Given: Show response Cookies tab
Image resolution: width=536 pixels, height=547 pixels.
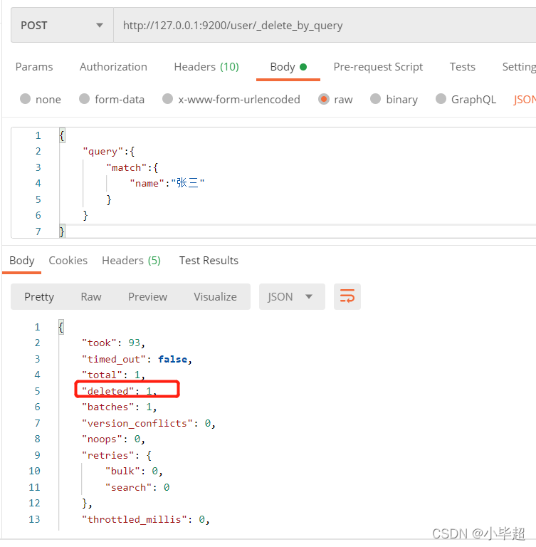Looking at the screenshot, I should (68, 260).
